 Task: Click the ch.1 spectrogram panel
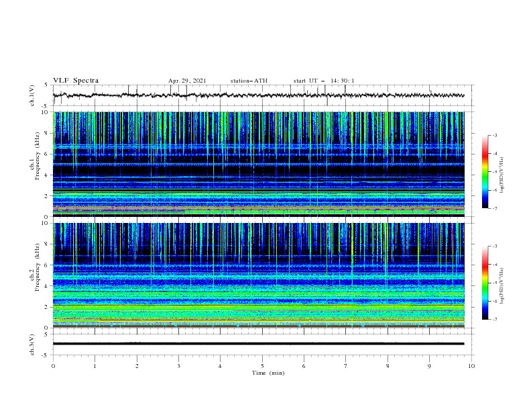coord(258,164)
